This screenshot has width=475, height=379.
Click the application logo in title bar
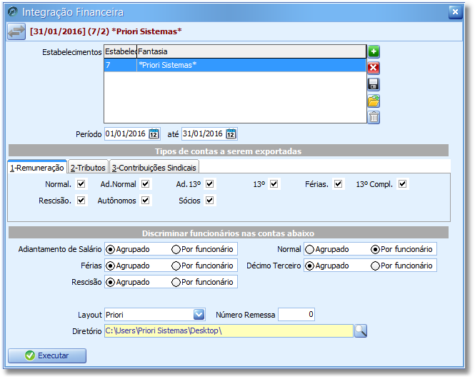tap(13, 11)
